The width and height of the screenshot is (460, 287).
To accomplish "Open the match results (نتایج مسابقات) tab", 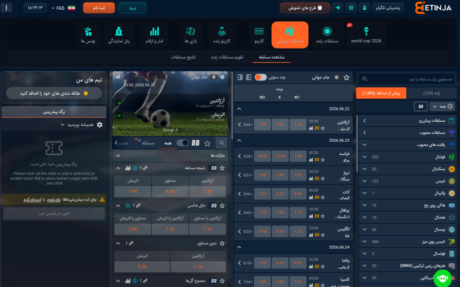I will [183, 57].
